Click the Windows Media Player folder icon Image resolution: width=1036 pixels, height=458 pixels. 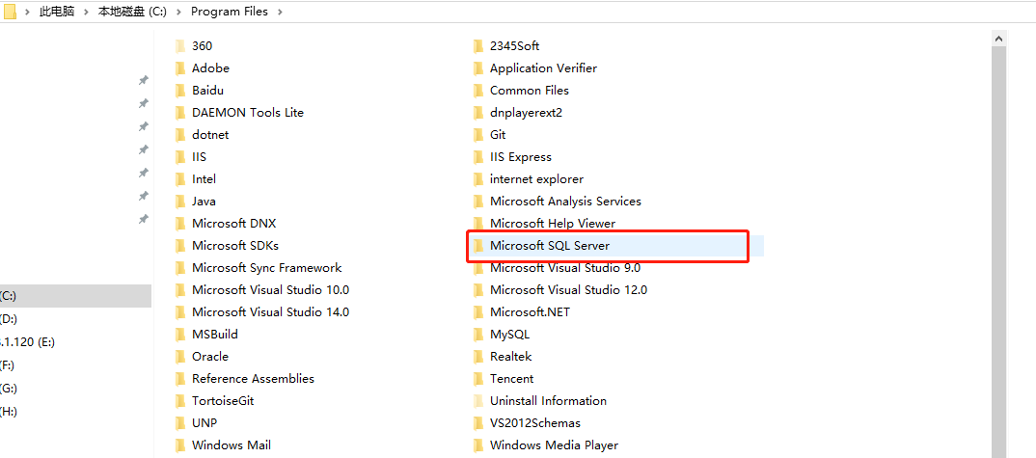[478, 445]
